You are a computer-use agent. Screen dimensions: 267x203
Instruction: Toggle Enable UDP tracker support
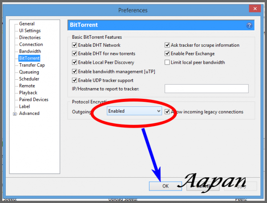point(74,80)
